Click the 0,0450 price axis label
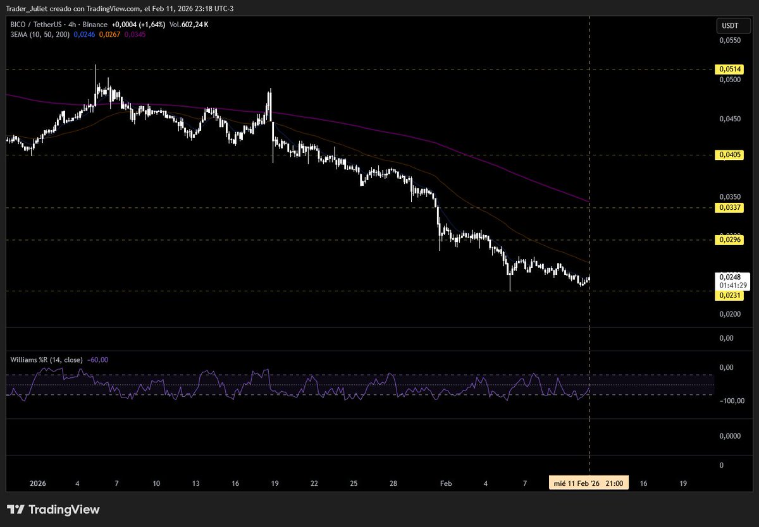The width and height of the screenshot is (759, 527). pos(731,118)
